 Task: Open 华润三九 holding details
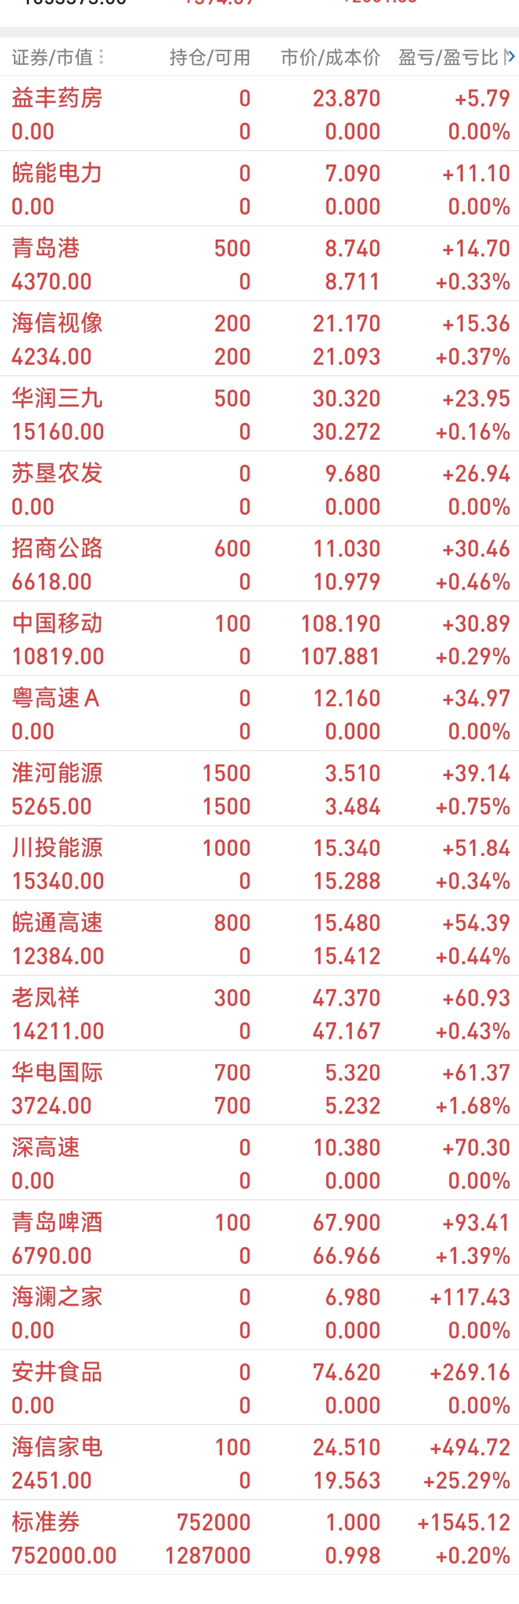pos(259,414)
